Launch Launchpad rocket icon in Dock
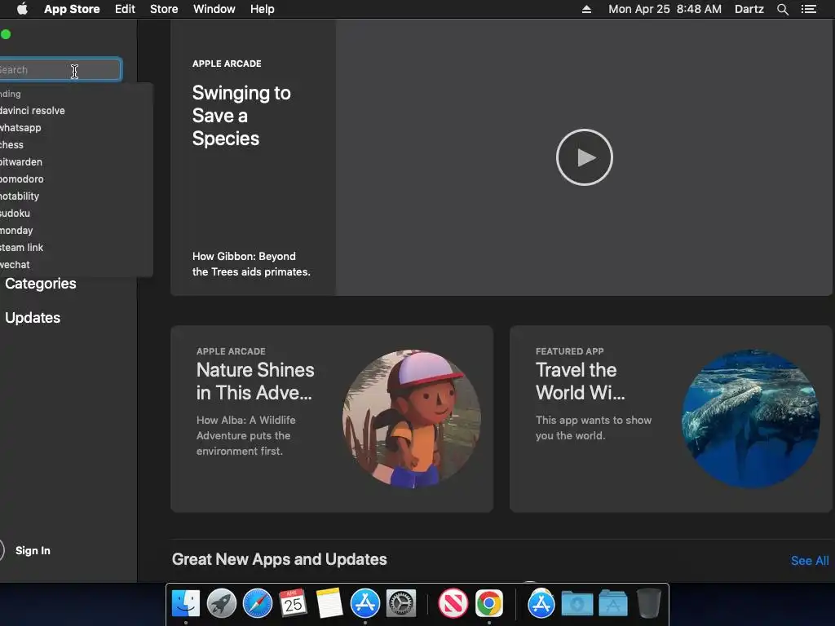This screenshot has height=626, width=835. [x=222, y=603]
